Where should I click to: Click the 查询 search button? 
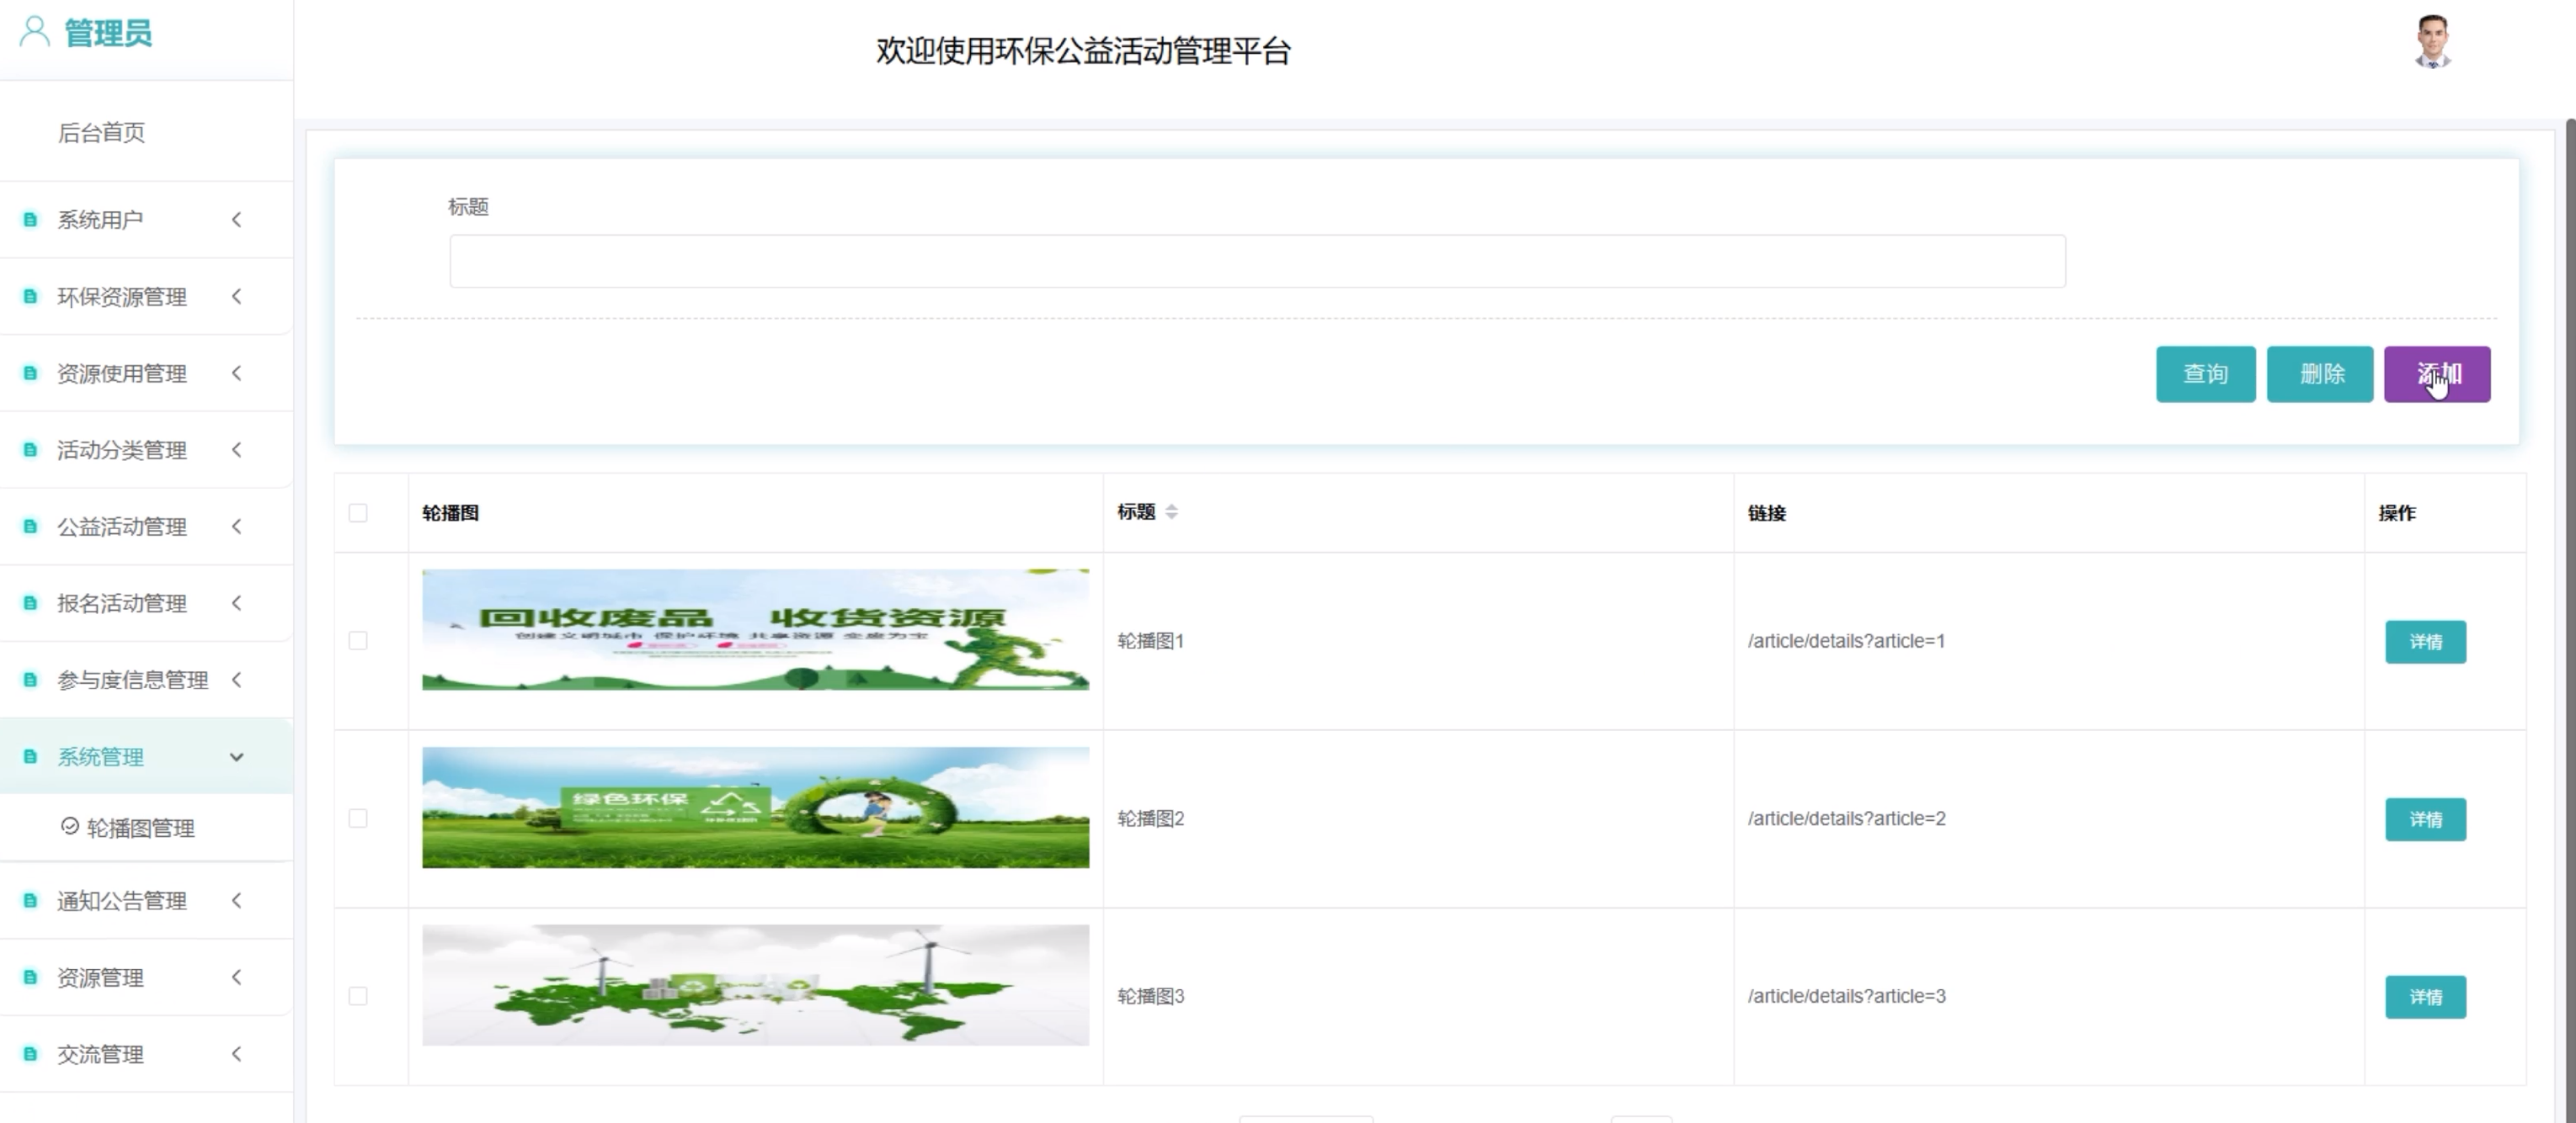[x=2205, y=373]
